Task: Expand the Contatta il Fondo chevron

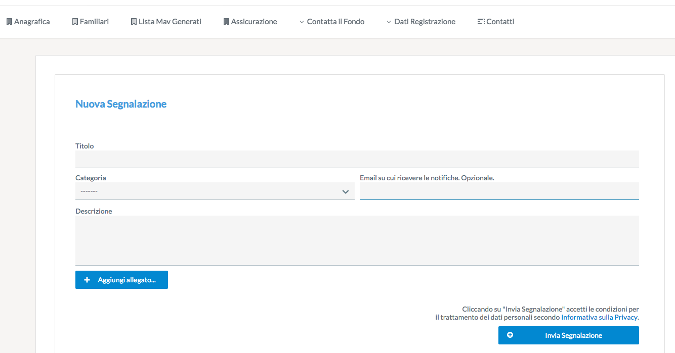Action: [x=302, y=22]
